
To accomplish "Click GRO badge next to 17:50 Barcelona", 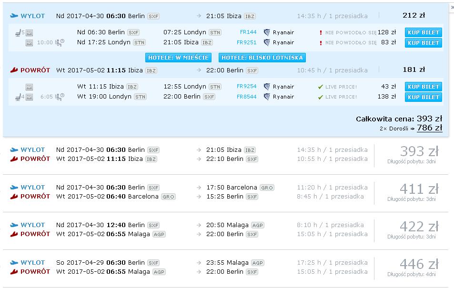I will pyautogui.click(x=267, y=188).
